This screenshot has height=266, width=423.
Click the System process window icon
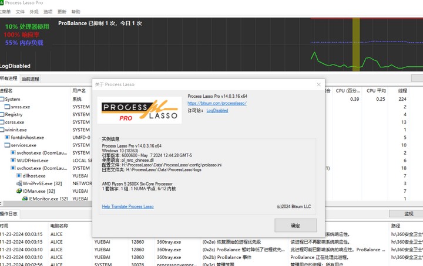click(2, 100)
